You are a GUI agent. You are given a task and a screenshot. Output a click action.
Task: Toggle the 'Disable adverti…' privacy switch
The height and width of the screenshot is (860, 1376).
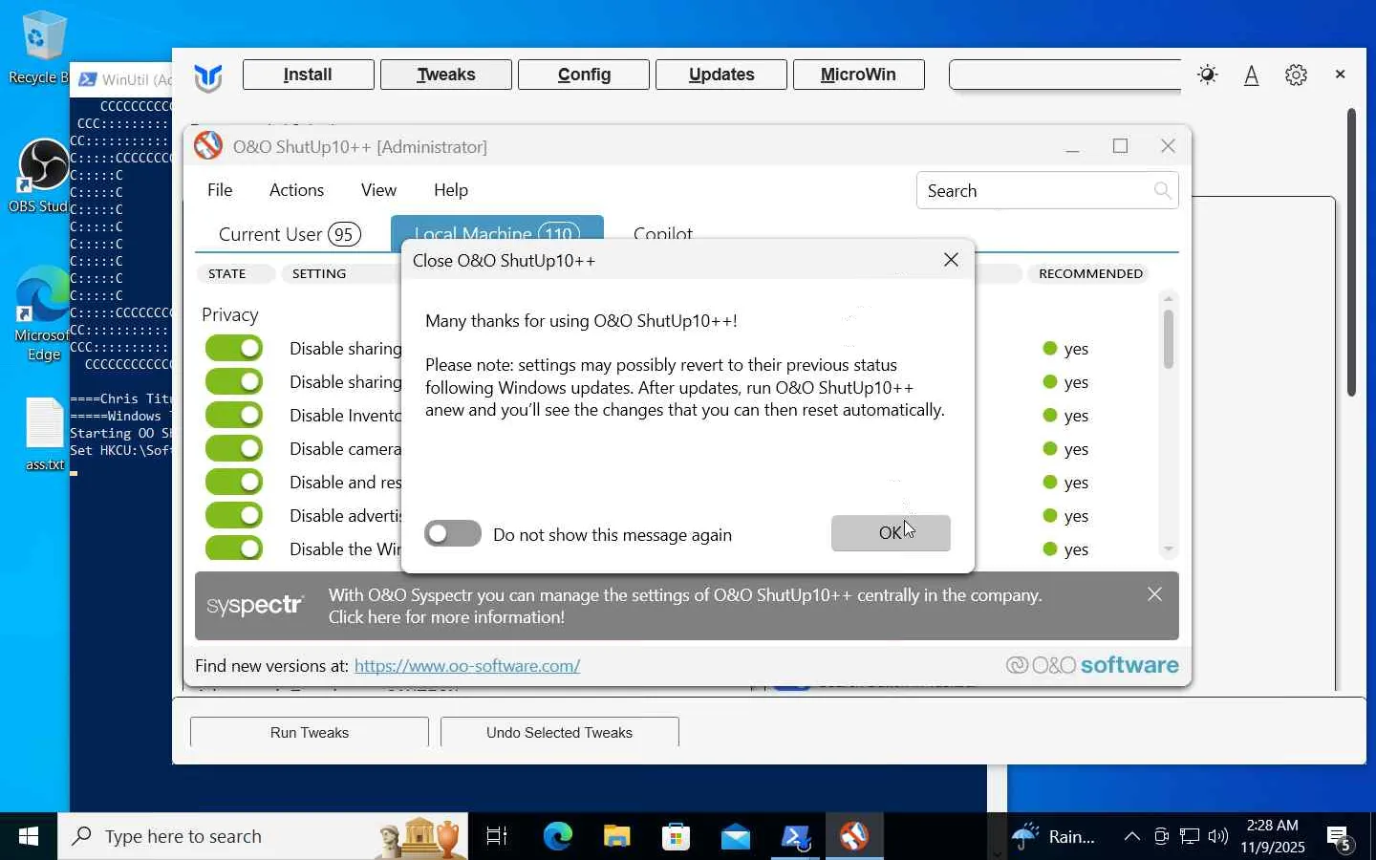(234, 515)
